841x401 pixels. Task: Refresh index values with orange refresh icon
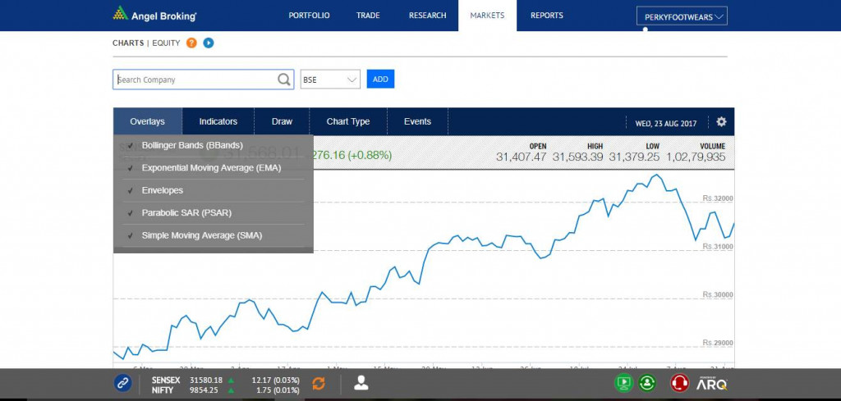(319, 383)
